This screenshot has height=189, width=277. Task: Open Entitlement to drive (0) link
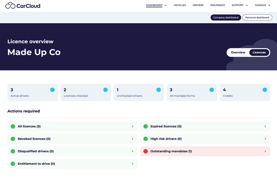[x=36, y=163]
